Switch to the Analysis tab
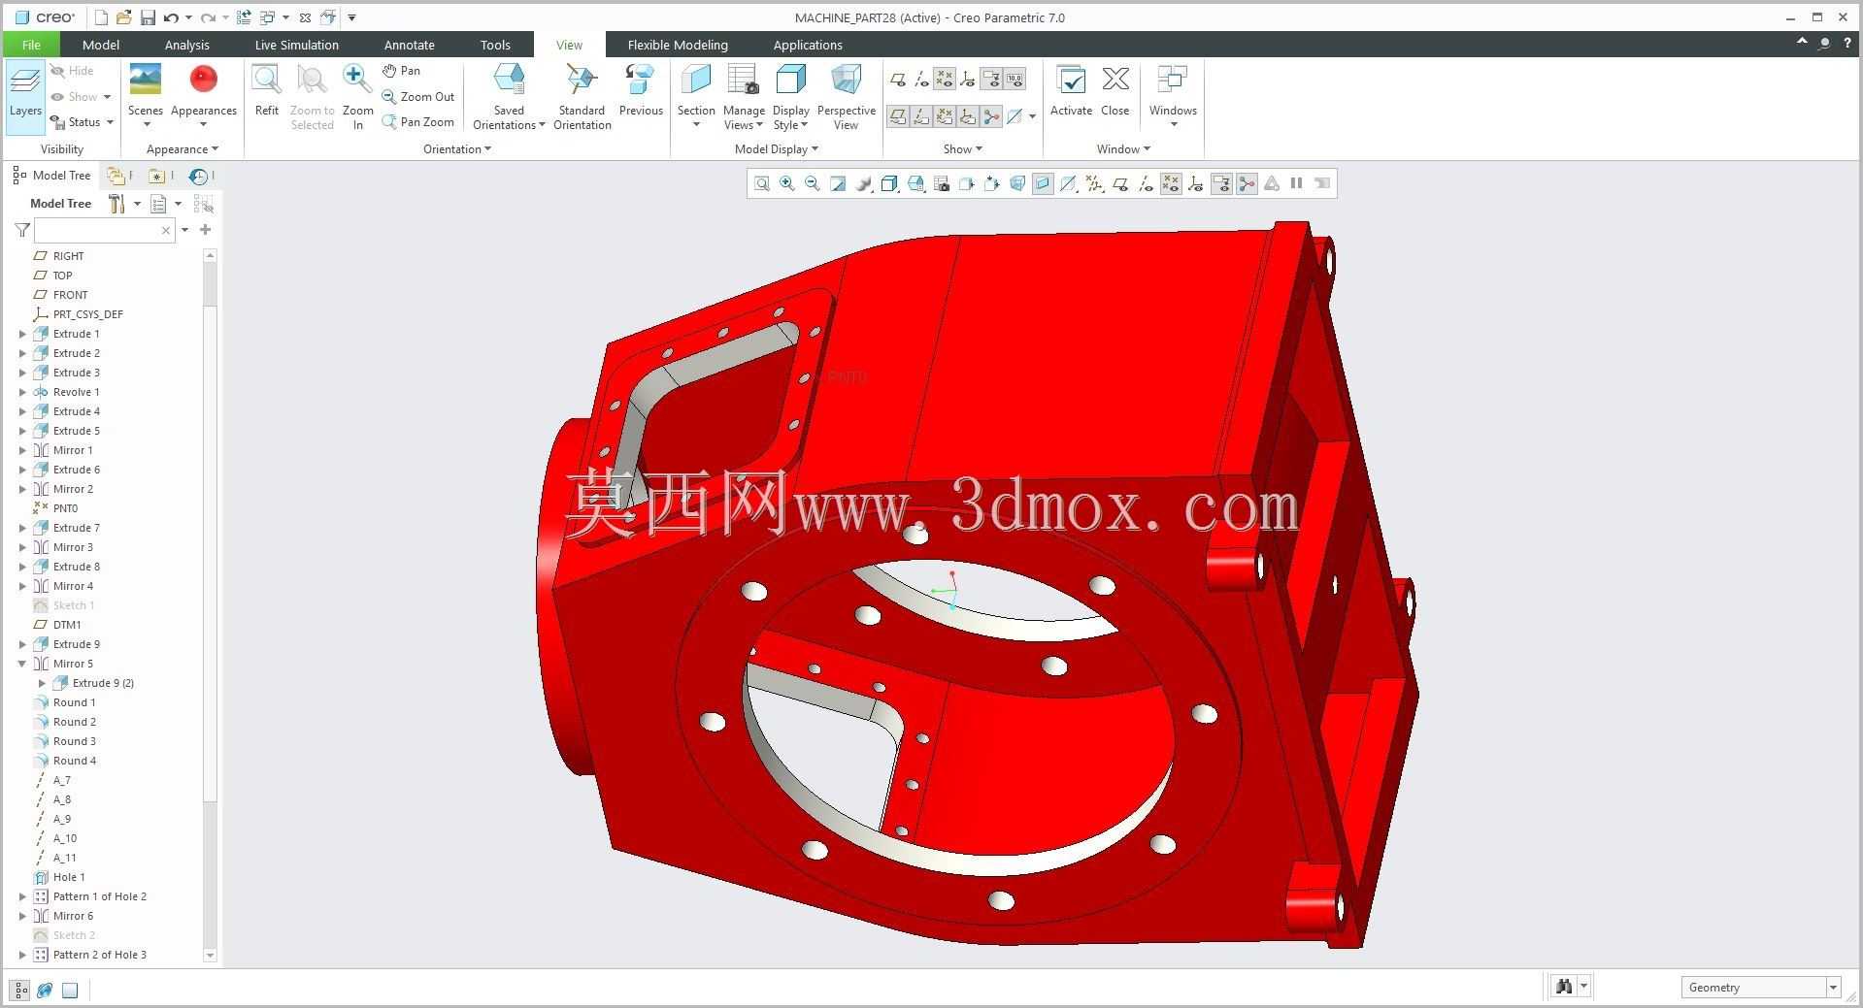This screenshot has height=1008, width=1863. [187, 45]
